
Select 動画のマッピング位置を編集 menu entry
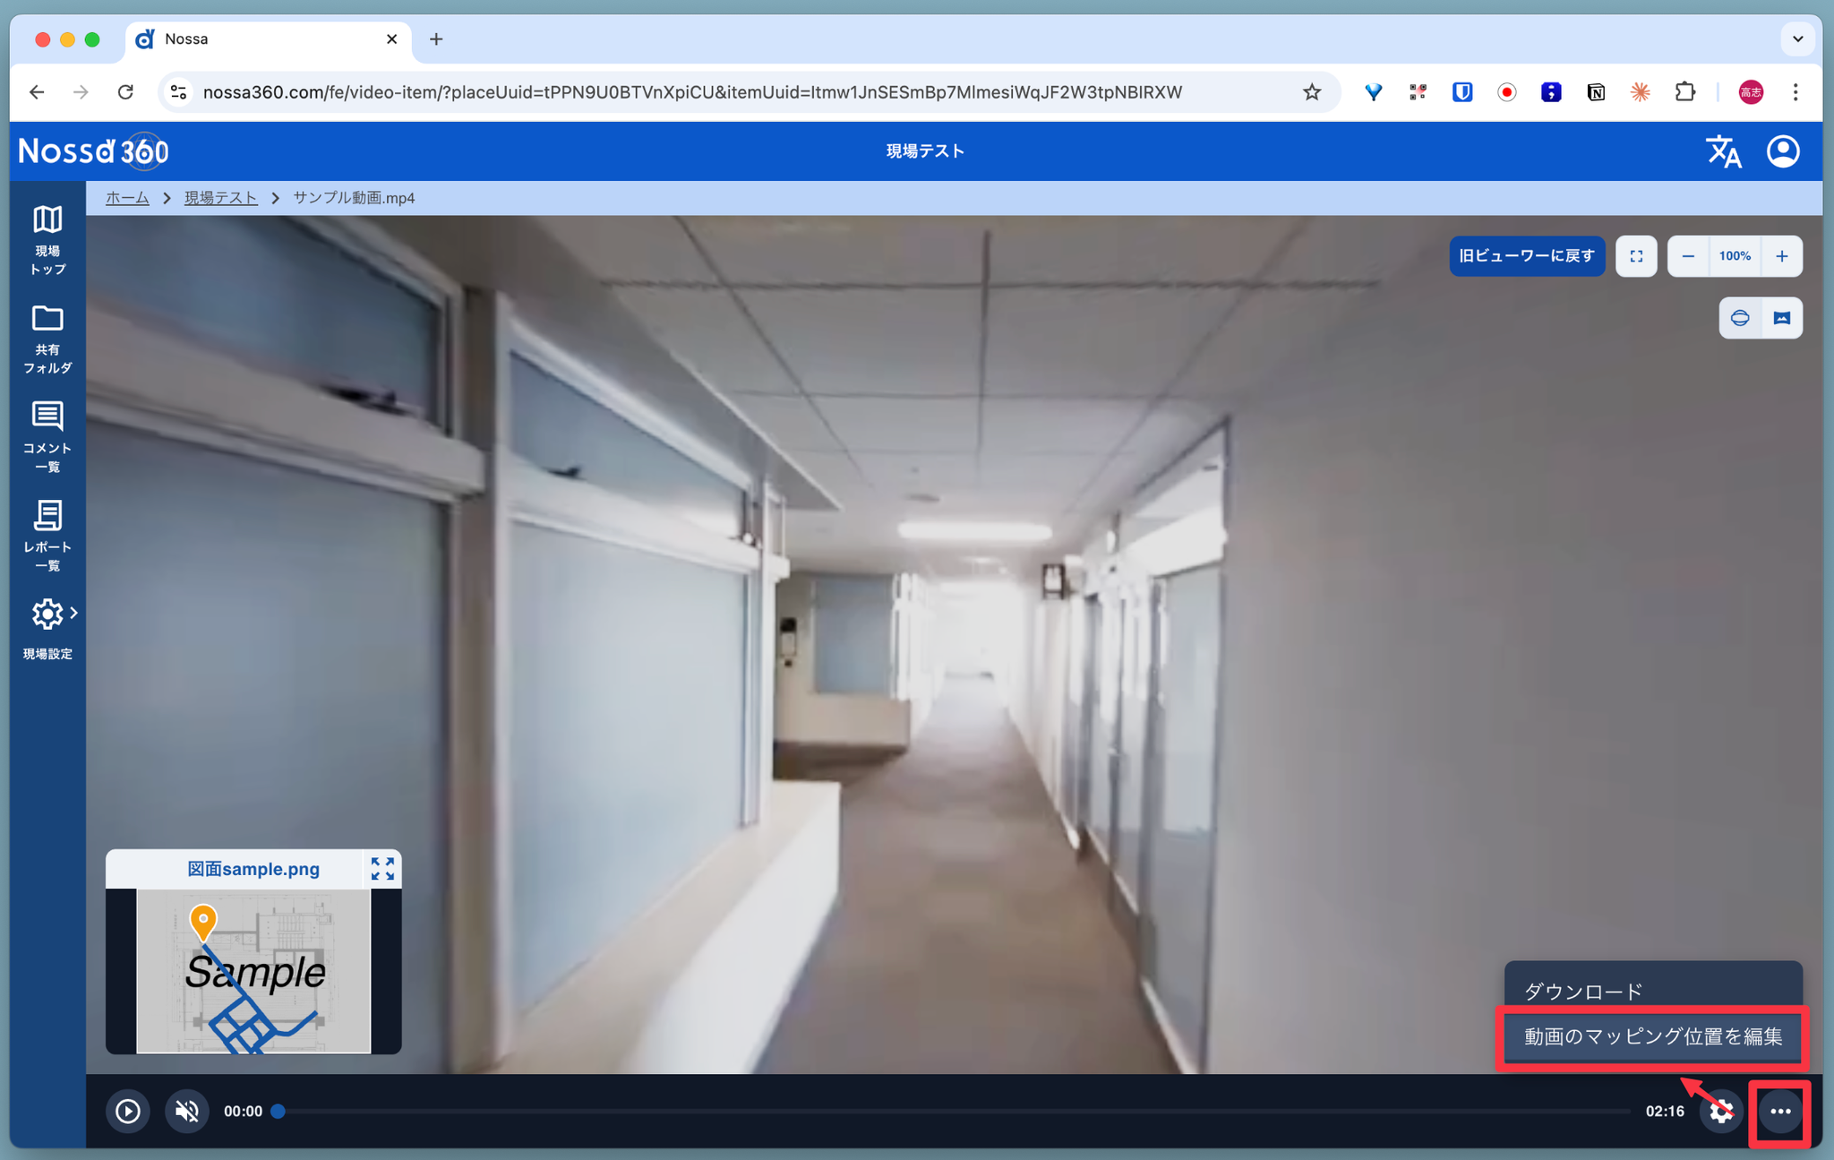[x=1652, y=1036]
